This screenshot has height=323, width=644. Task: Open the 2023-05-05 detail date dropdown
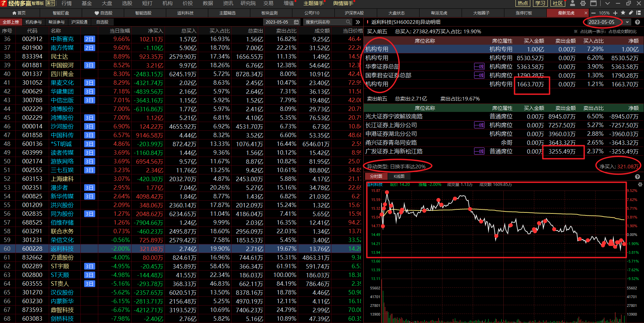click(627, 22)
